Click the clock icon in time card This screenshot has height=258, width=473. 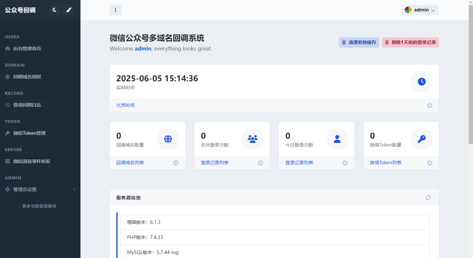[x=422, y=82]
